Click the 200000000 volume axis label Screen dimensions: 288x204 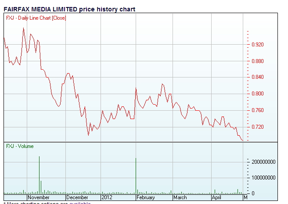click(x=263, y=162)
